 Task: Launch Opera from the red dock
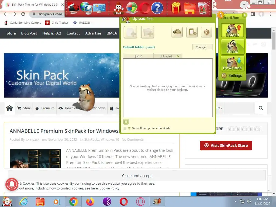[144, 8]
